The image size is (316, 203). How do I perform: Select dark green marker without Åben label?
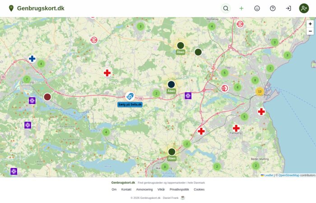(198, 52)
